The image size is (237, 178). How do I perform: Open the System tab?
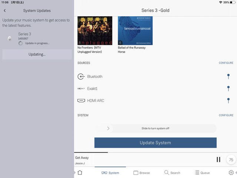110,172
